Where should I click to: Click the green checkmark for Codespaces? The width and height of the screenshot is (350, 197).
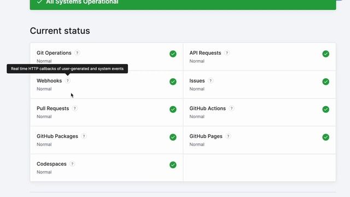click(173, 165)
